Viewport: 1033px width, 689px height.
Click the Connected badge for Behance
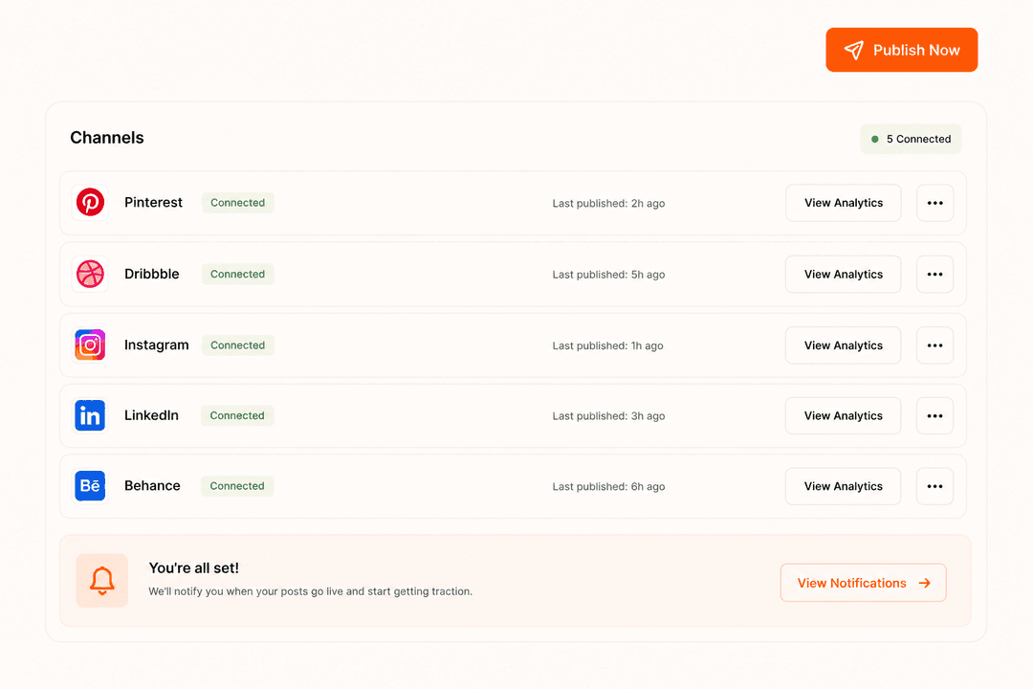coord(237,486)
